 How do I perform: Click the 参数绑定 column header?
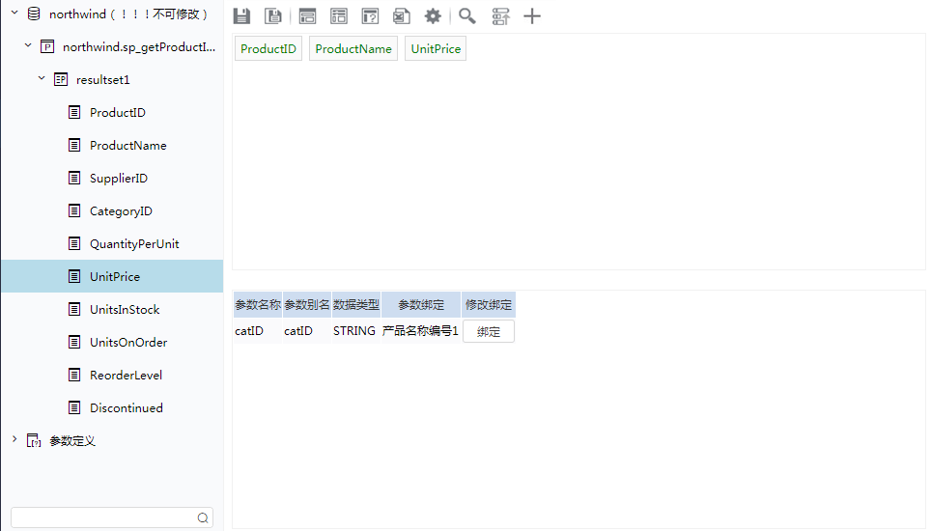click(421, 304)
